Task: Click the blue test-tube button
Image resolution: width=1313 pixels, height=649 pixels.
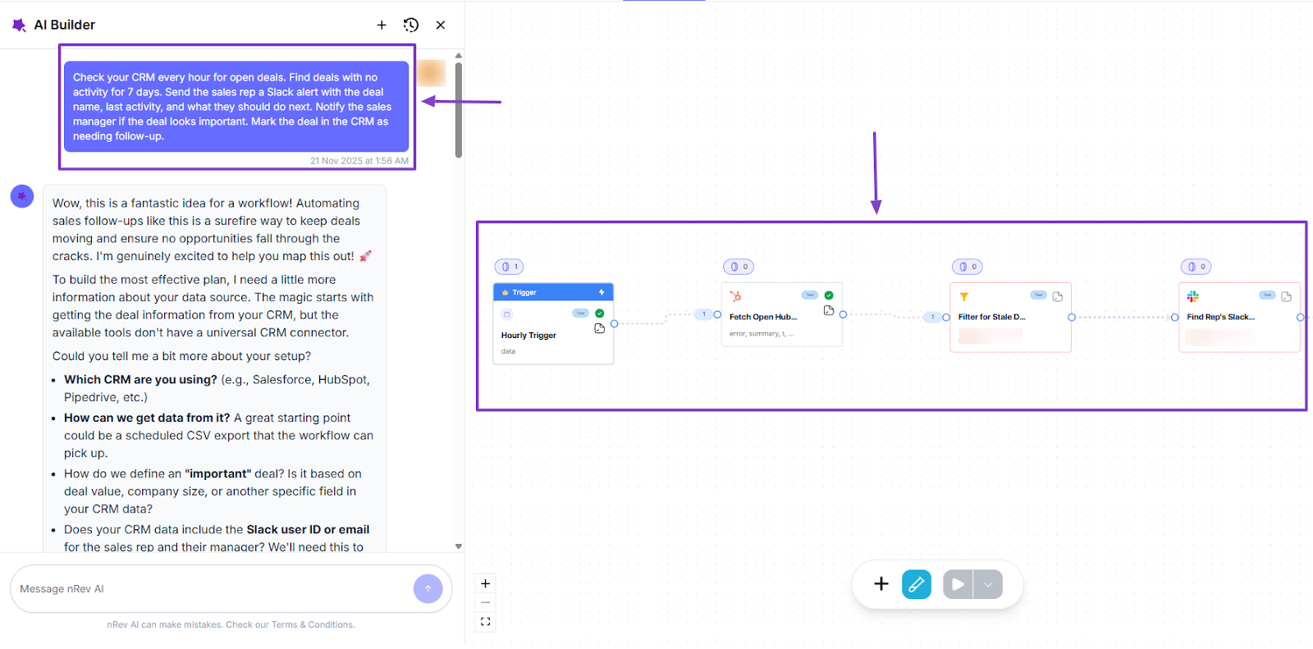Action: [917, 584]
